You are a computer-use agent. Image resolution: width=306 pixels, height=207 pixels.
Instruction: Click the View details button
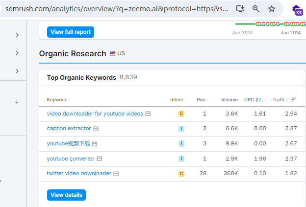point(66,195)
